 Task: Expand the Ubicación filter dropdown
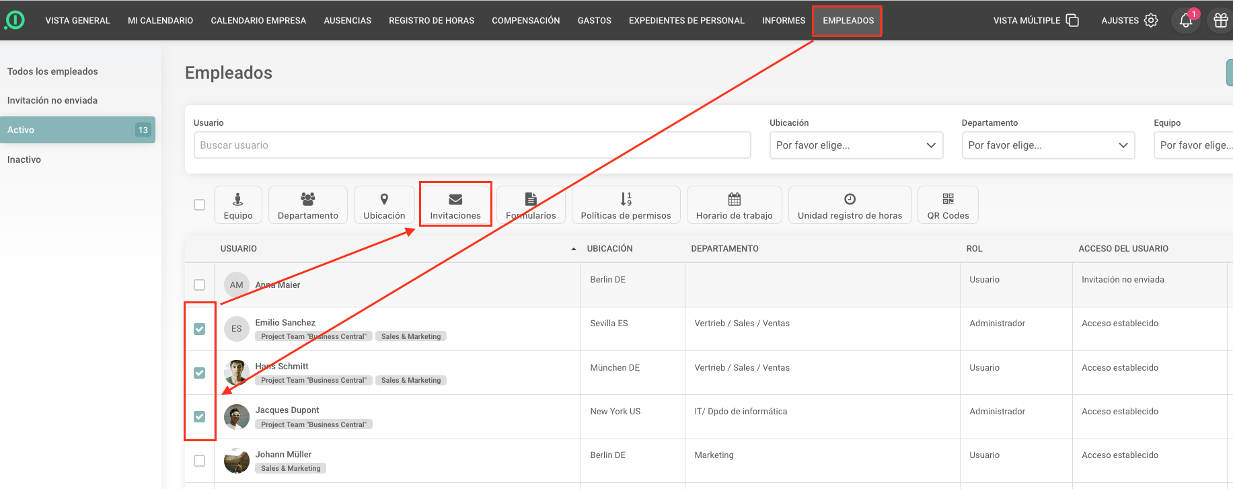tap(856, 145)
